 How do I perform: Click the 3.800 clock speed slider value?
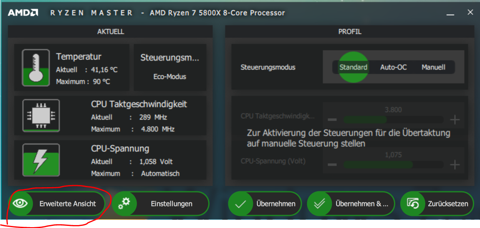[393, 110]
